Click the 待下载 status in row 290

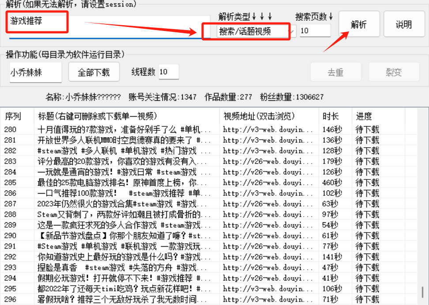tap(367, 236)
